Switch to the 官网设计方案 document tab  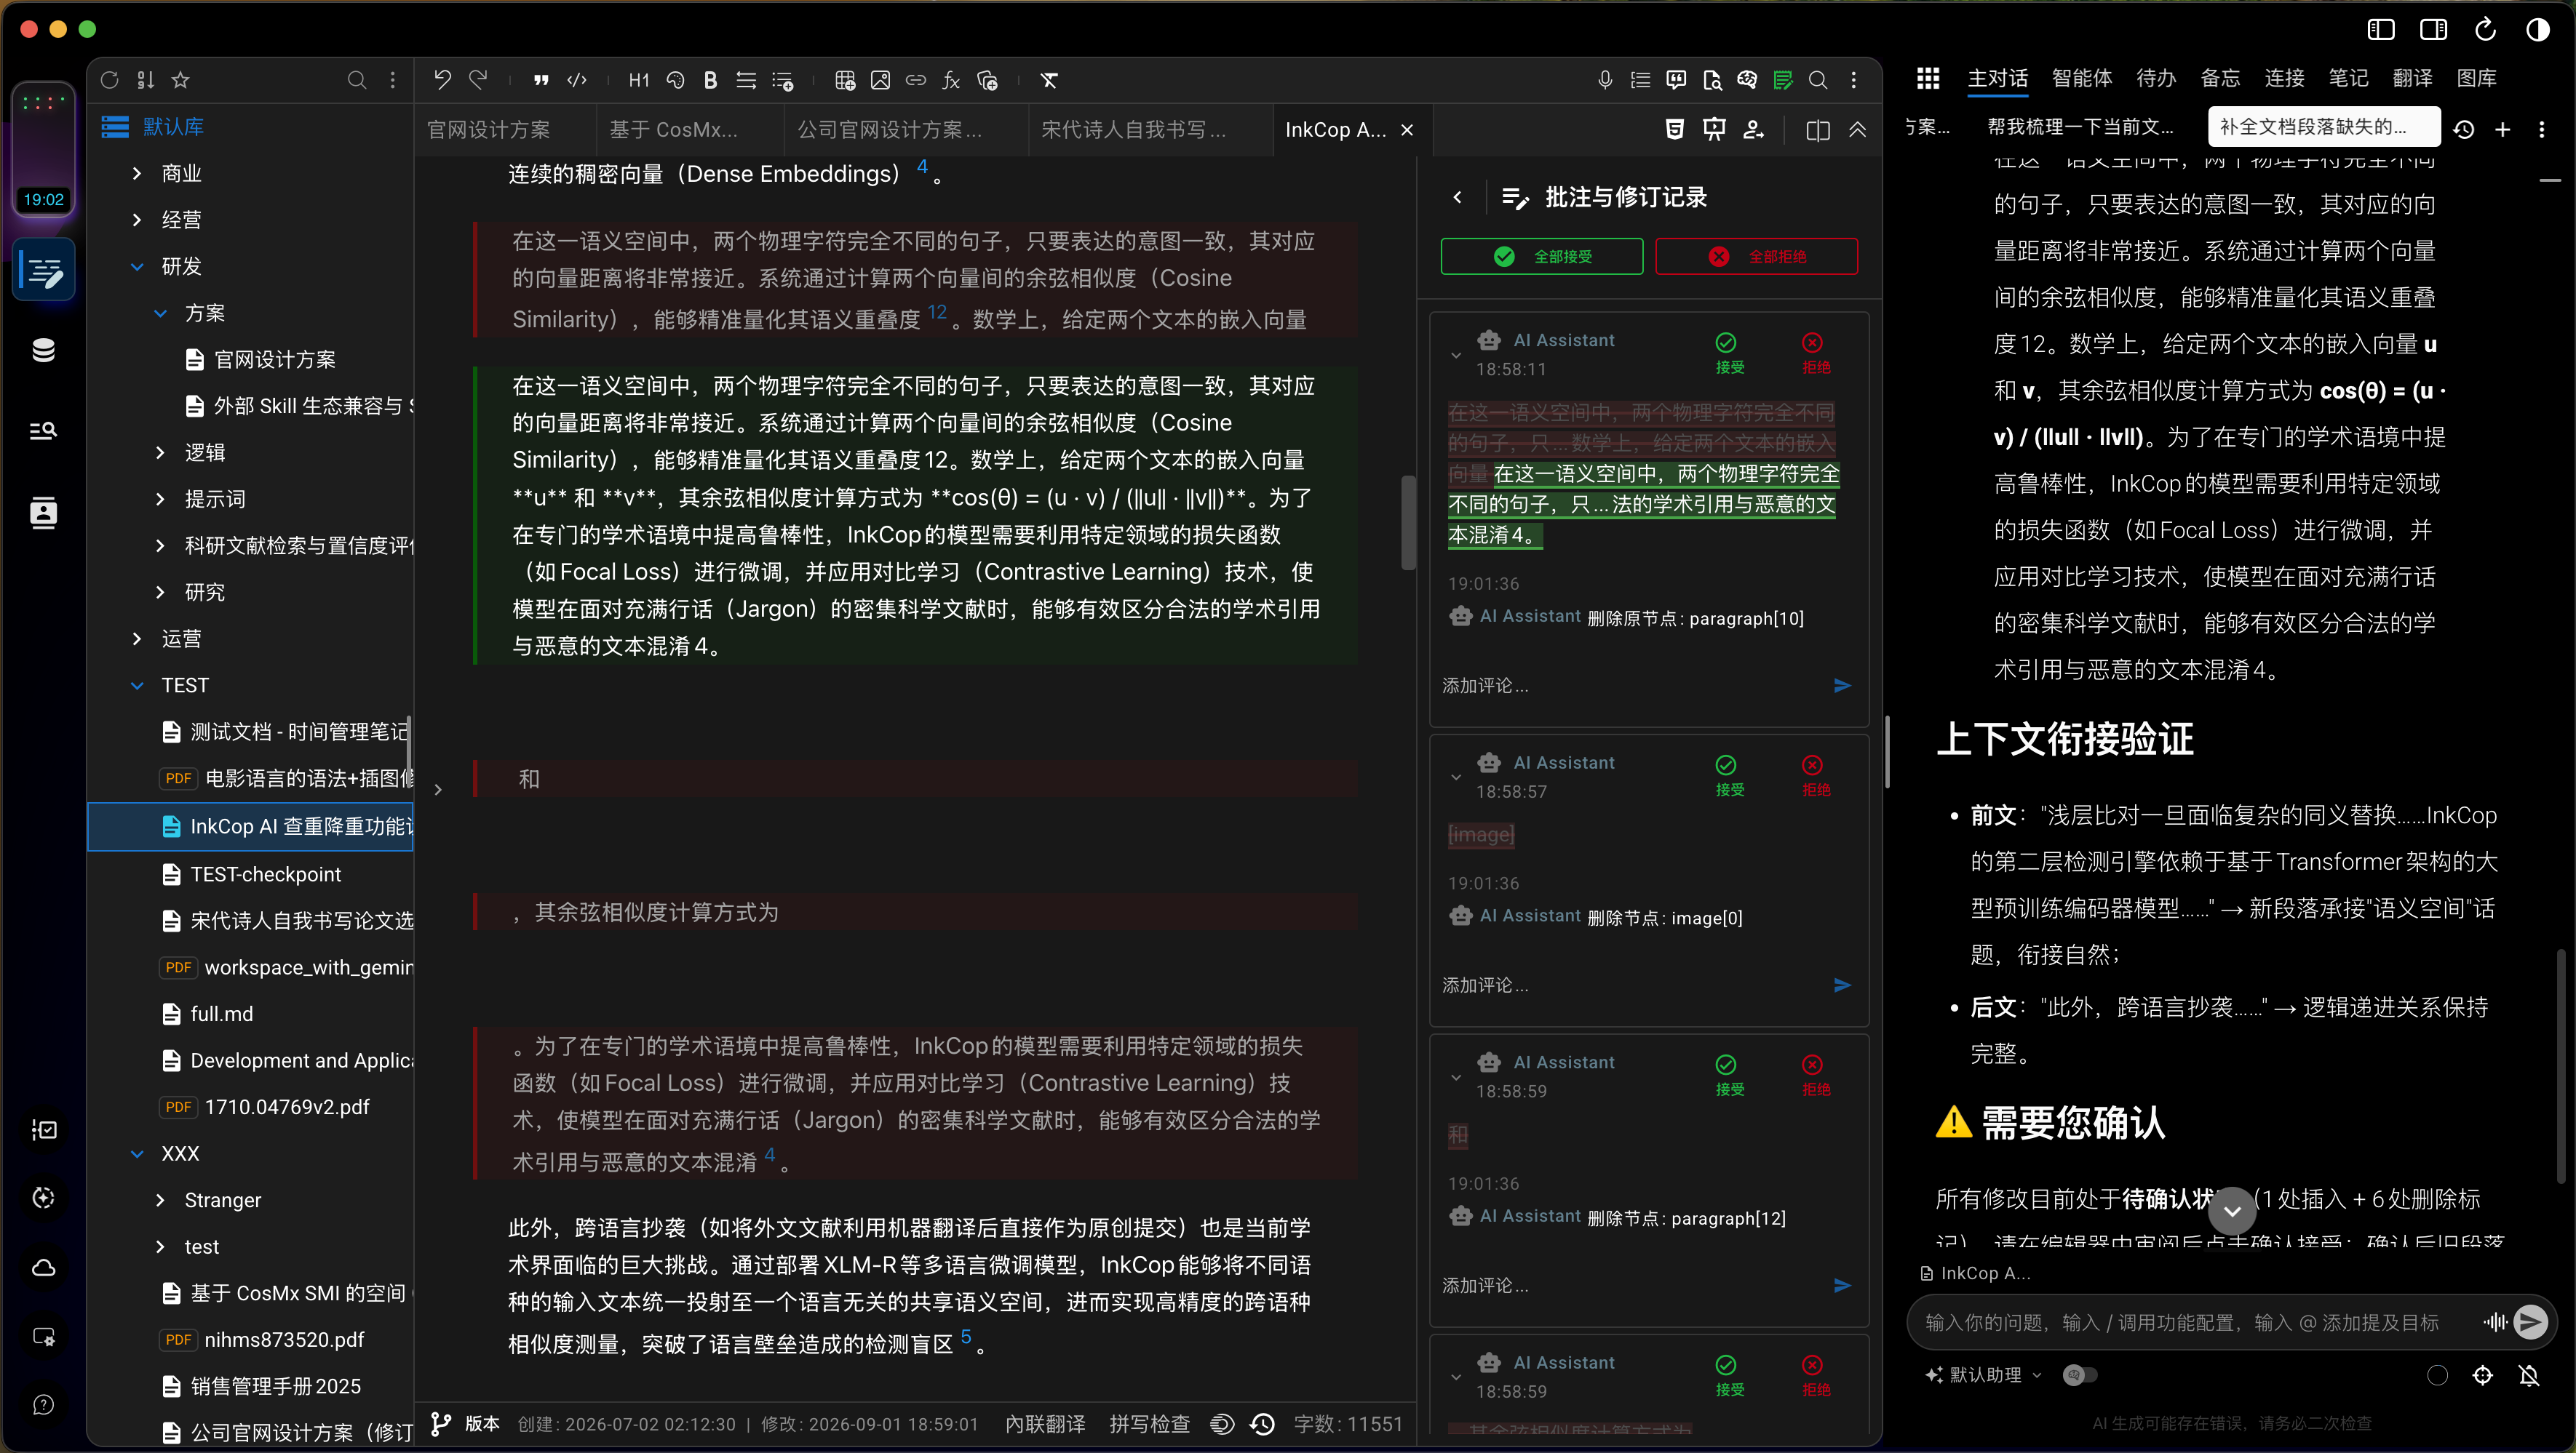coord(504,130)
